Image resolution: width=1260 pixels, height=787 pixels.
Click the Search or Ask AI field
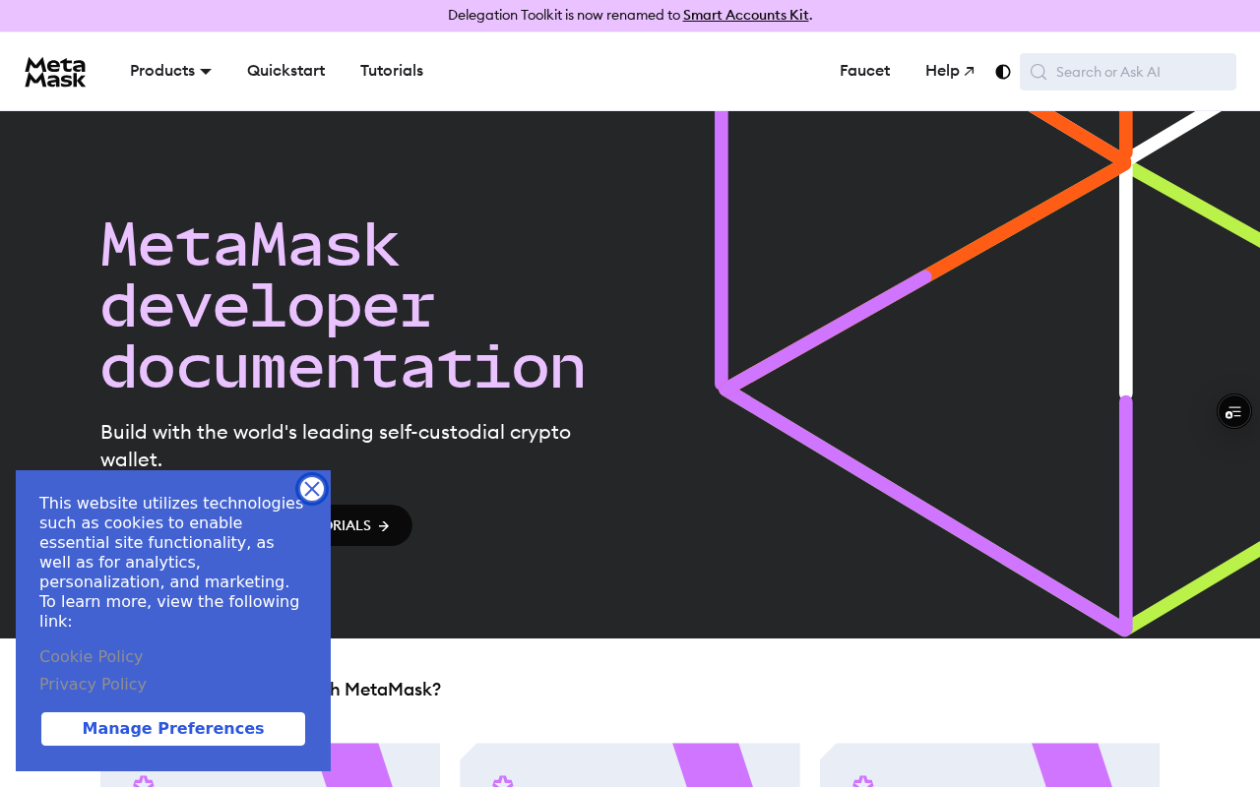pyautogui.click(x=1128, y=72)
